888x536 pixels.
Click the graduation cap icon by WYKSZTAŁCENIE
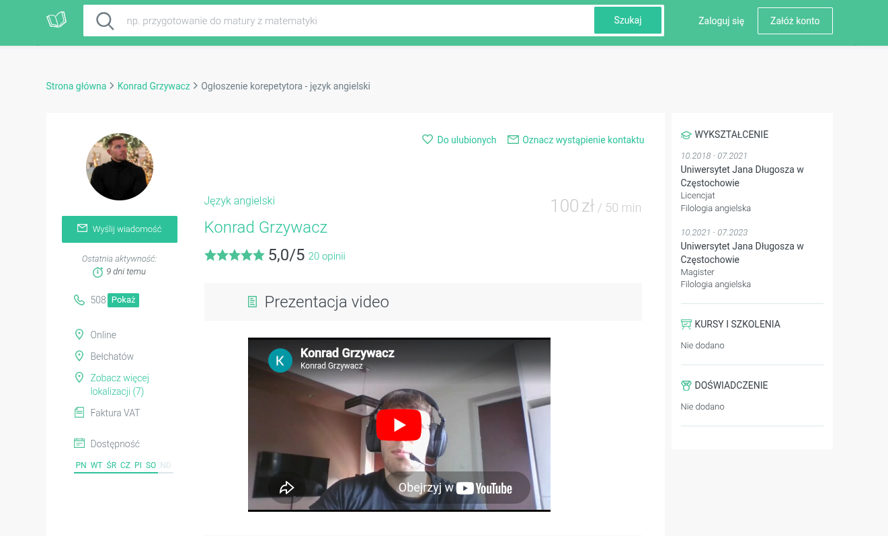tap(686, 135)
